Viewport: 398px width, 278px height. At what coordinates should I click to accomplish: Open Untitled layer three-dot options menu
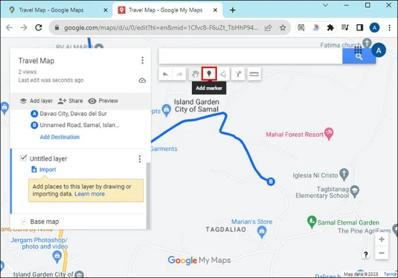140,159
